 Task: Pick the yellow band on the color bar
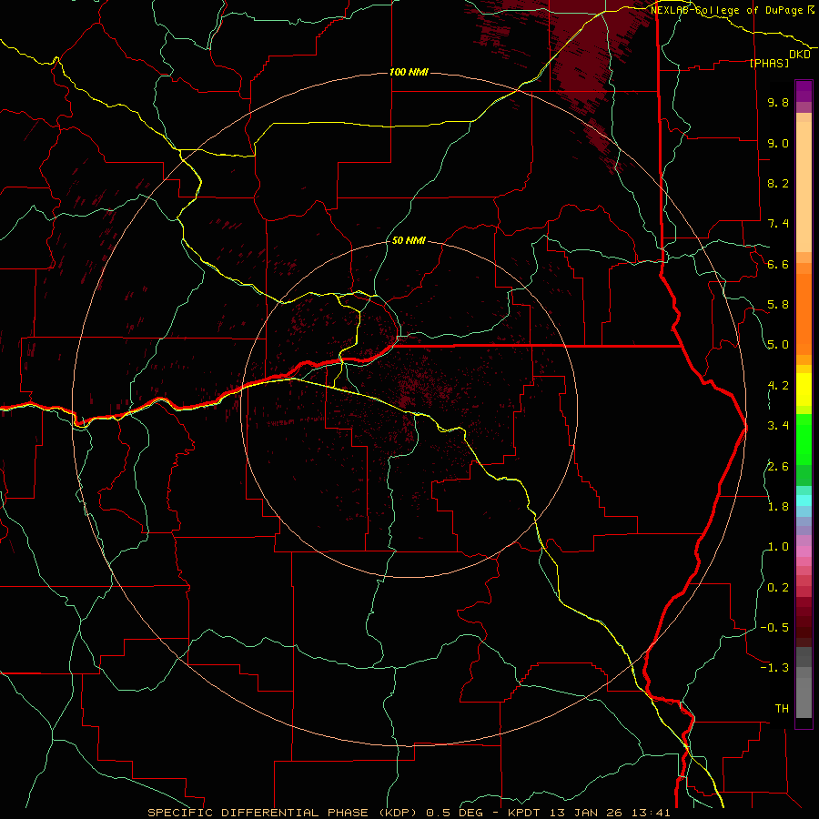(804, 389)
